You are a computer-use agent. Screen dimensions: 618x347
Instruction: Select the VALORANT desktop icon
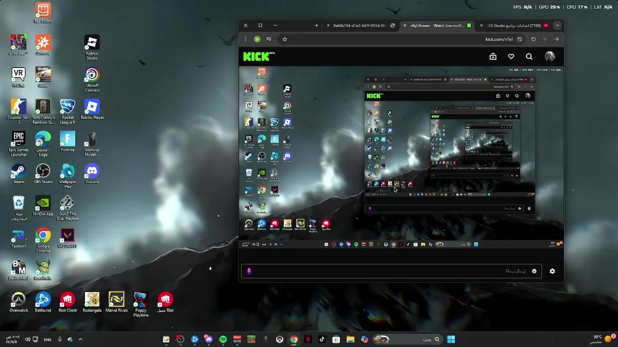[x=68, y=239]
